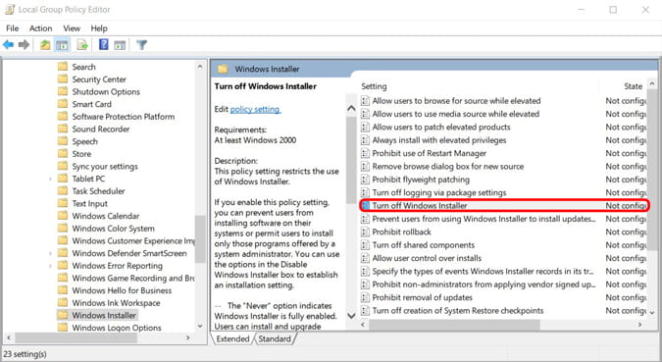Screen dimensions: 662x362
Task: Select Windows Customer Experience folder in tree
Action: click(x=133, y=240)
